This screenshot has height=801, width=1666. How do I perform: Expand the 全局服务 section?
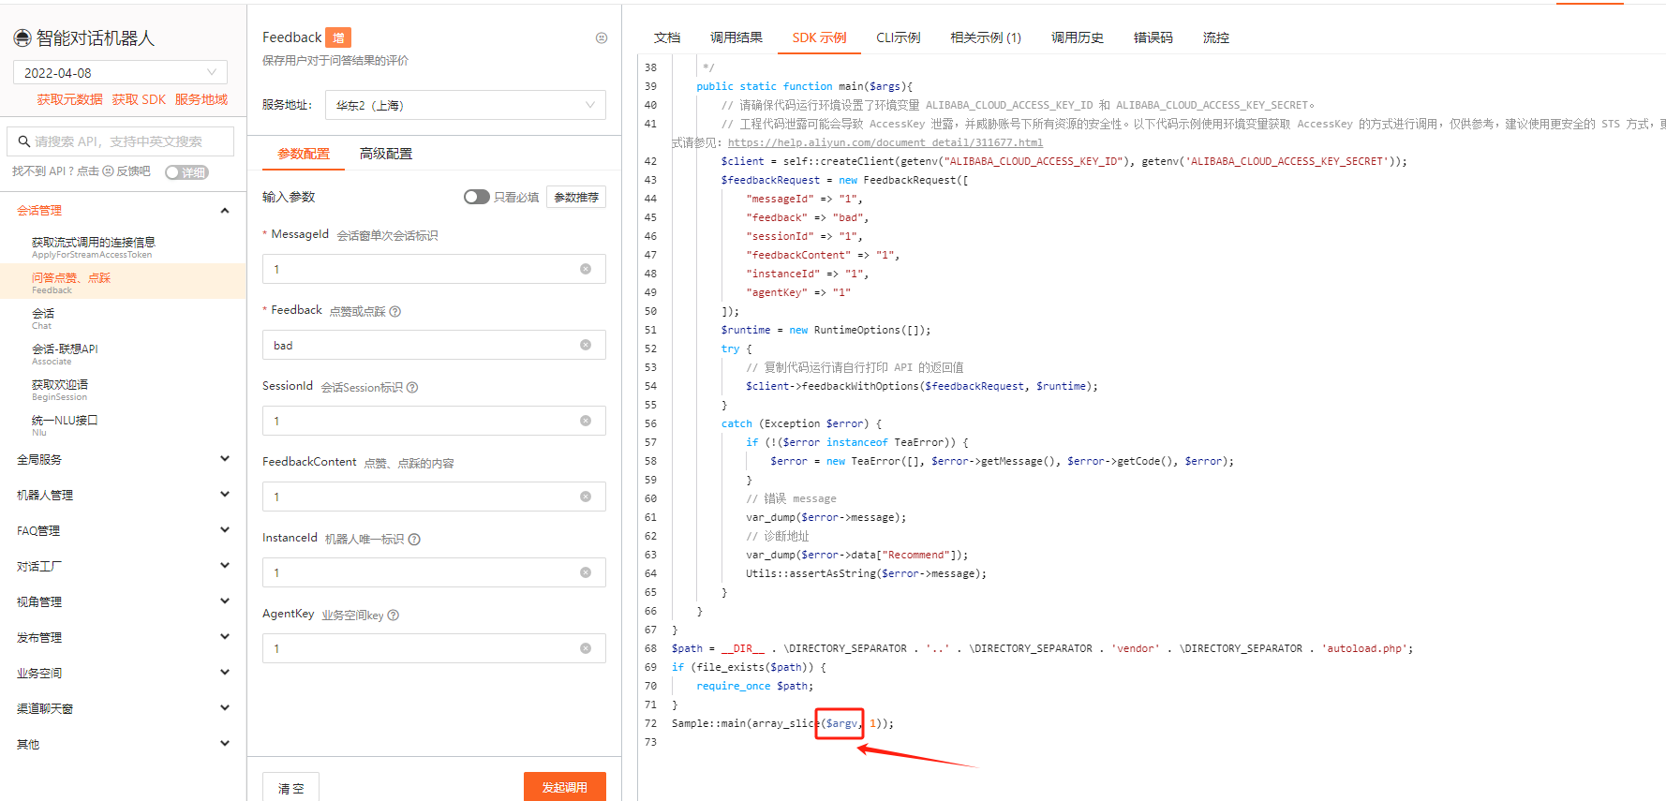[225, 459]
